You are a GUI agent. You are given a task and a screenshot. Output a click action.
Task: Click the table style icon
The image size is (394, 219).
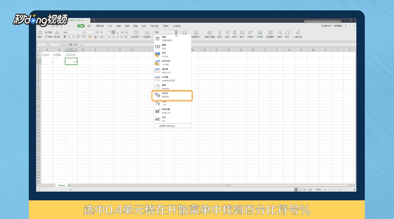[x=196, y=33]
